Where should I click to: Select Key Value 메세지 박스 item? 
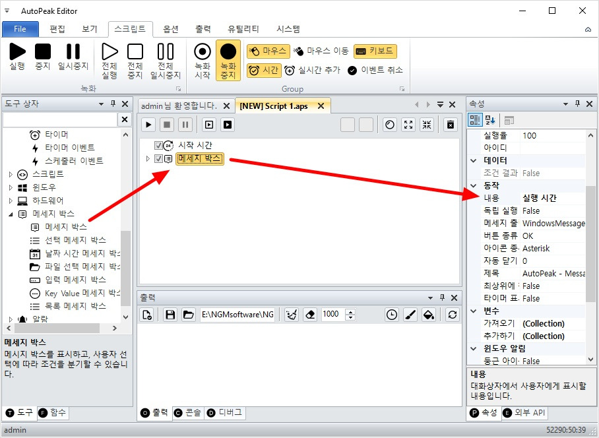click(x=82, y=294)
